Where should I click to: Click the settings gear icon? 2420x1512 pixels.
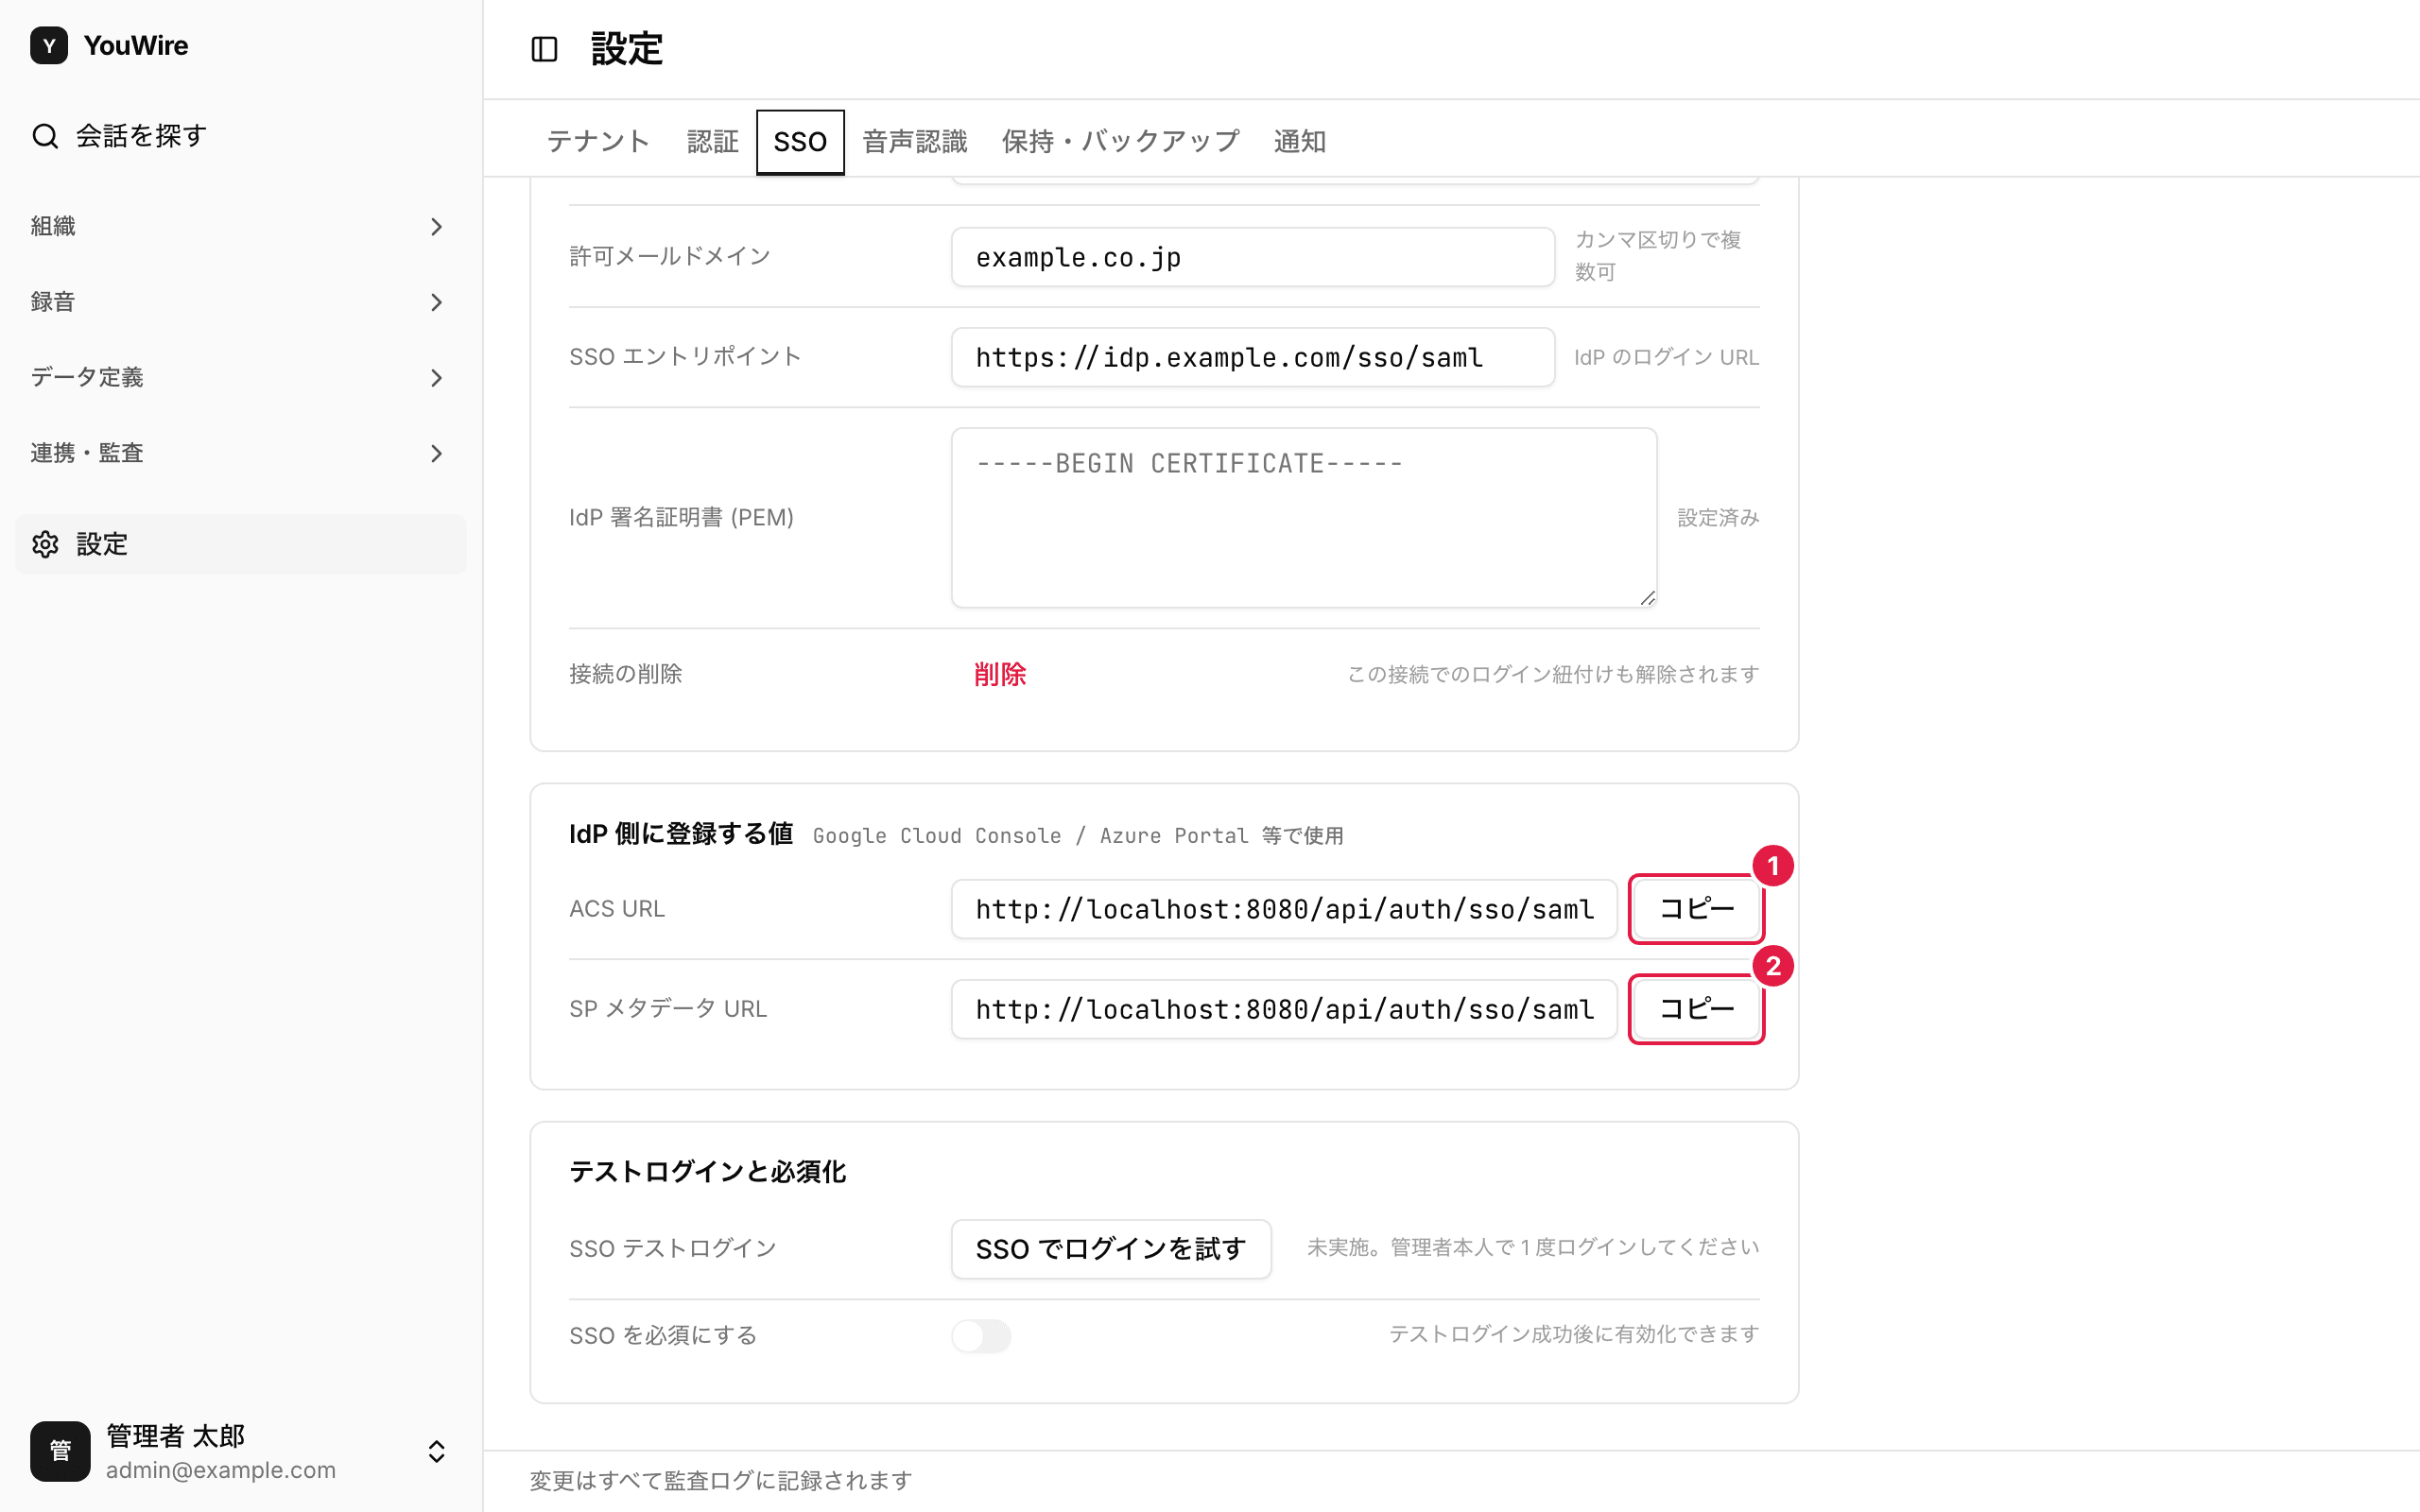tap(45, 544)
